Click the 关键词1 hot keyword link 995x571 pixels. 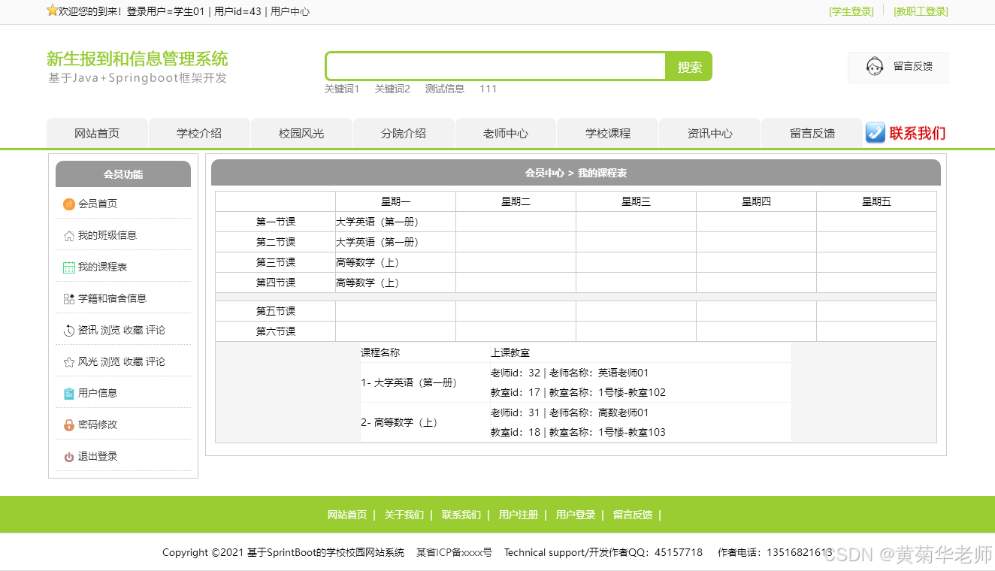342,89
